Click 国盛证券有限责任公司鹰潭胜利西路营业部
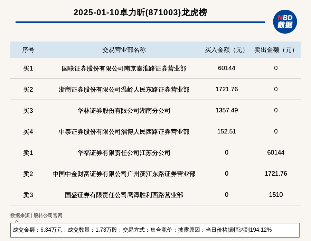 click(124, 195)
